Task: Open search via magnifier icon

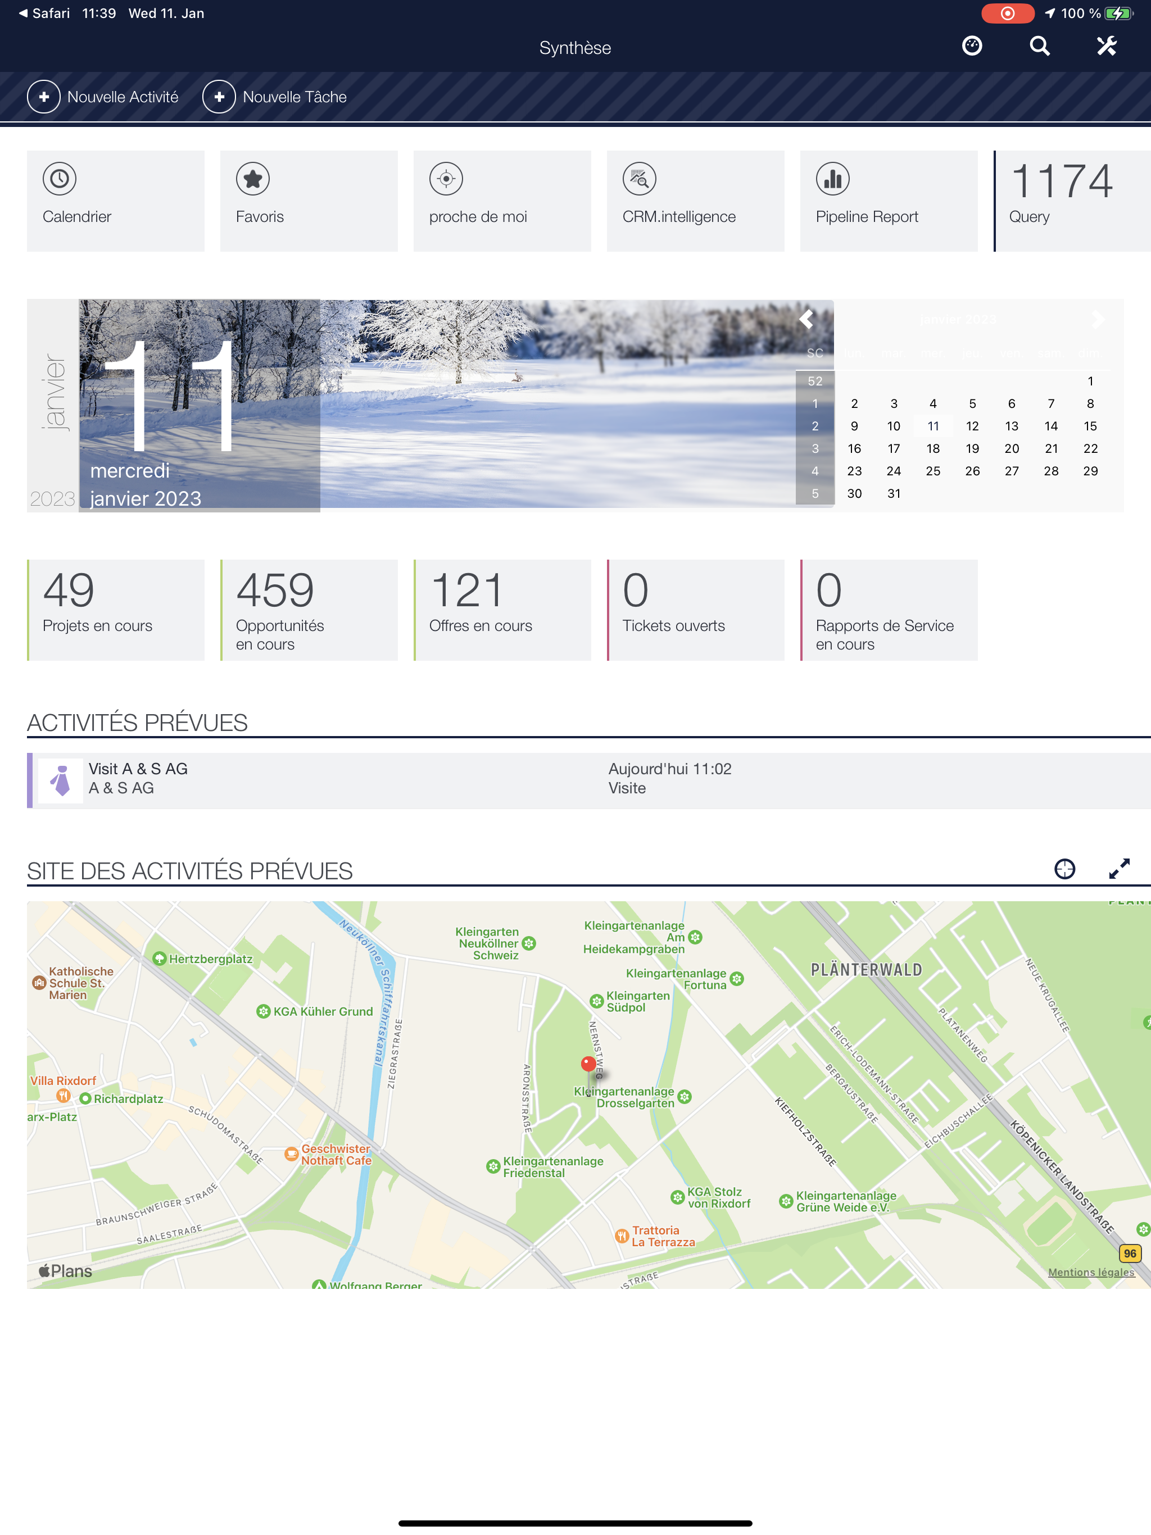Action: 1039,46
